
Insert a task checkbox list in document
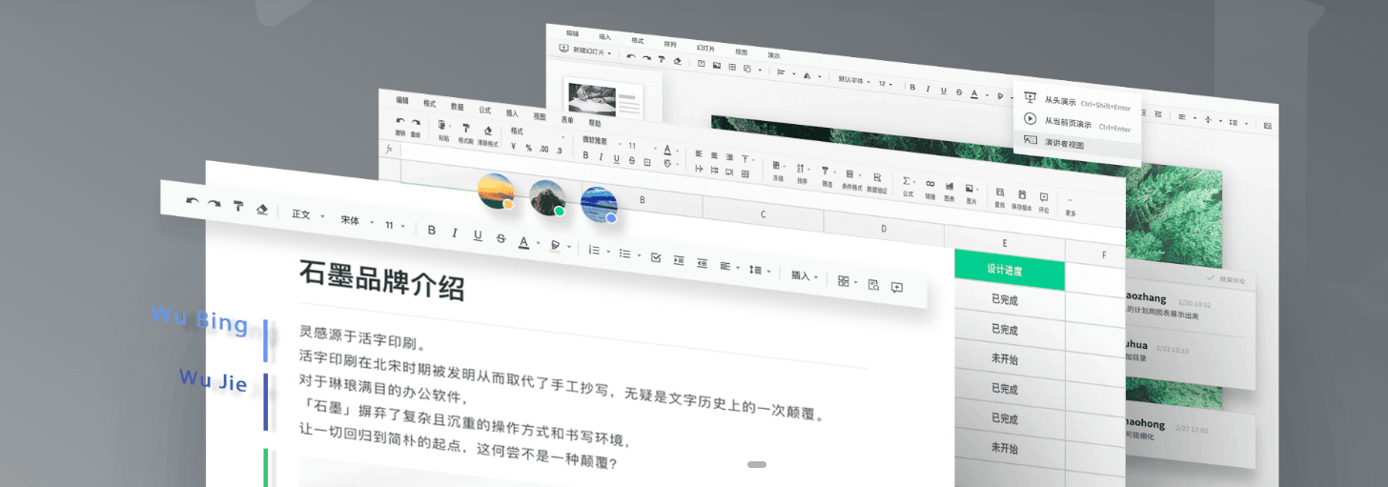coord(656,257)
